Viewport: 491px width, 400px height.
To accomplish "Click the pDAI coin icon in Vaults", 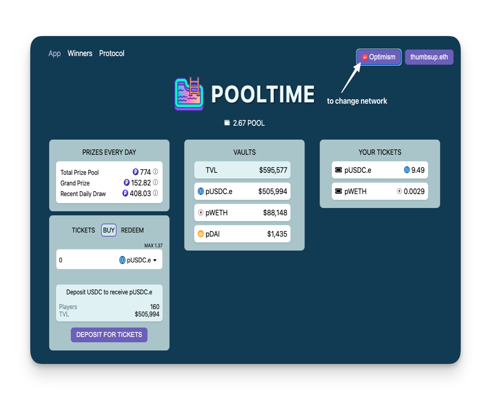I will click(201, 234).
